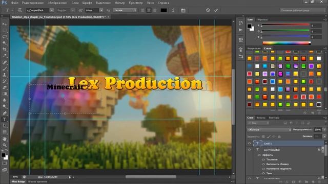This screenshot has width=328, height=184.
Task: Open the layer opacity slider dropdown
Action: (x=324, y=129)
